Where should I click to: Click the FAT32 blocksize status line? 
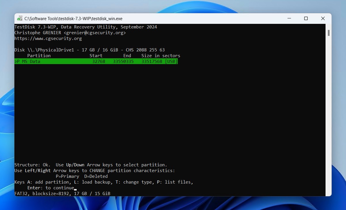(62, 194)
